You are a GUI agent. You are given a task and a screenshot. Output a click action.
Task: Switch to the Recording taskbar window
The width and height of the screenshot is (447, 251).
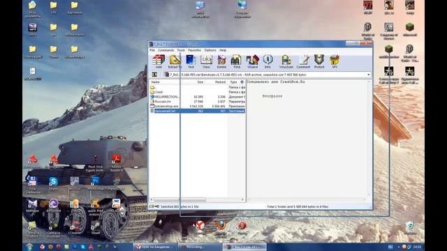point(200,247)
